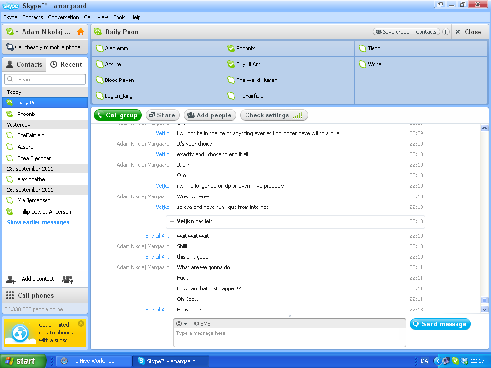Click the Call group button
Viewport: 491px width, 368px height.
point(118,115)
